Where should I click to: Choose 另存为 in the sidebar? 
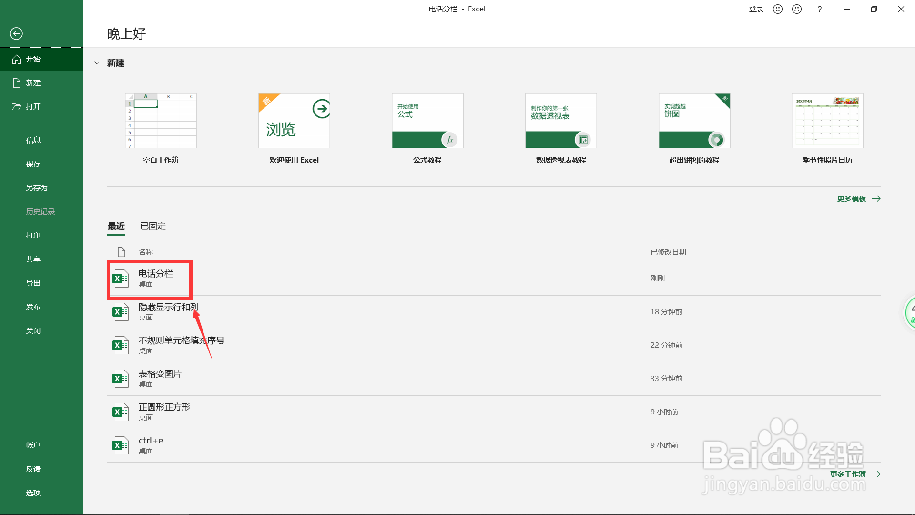pyautogui.click(x=41, y=188)
